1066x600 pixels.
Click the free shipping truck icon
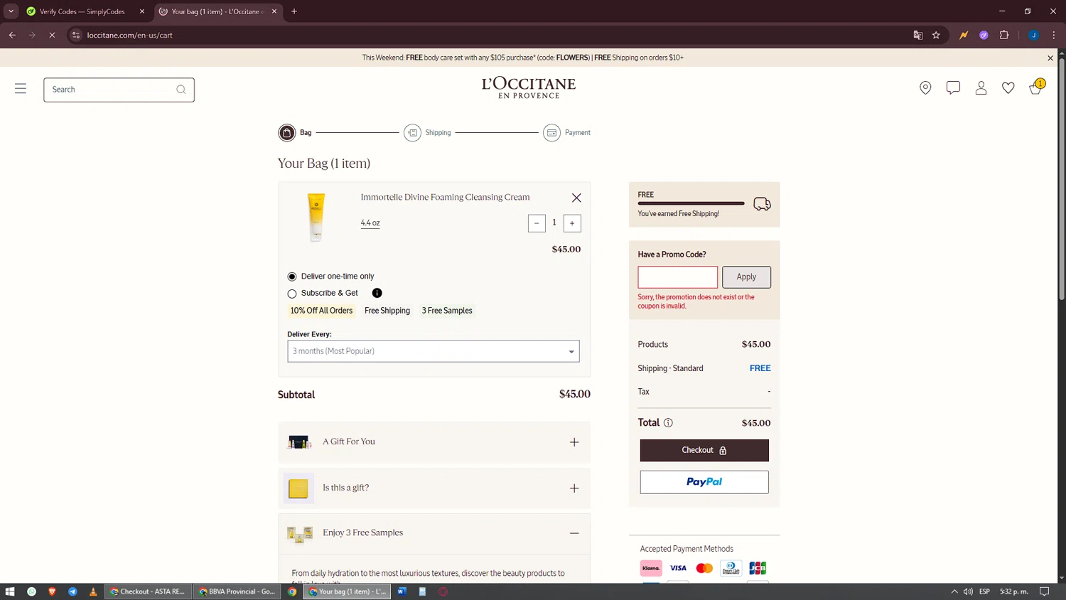[x=762, y=204]
